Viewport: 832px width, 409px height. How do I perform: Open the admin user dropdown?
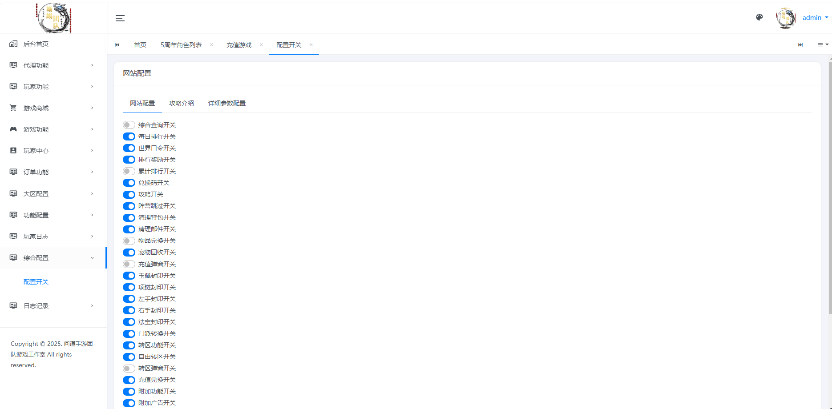point(815,18)
